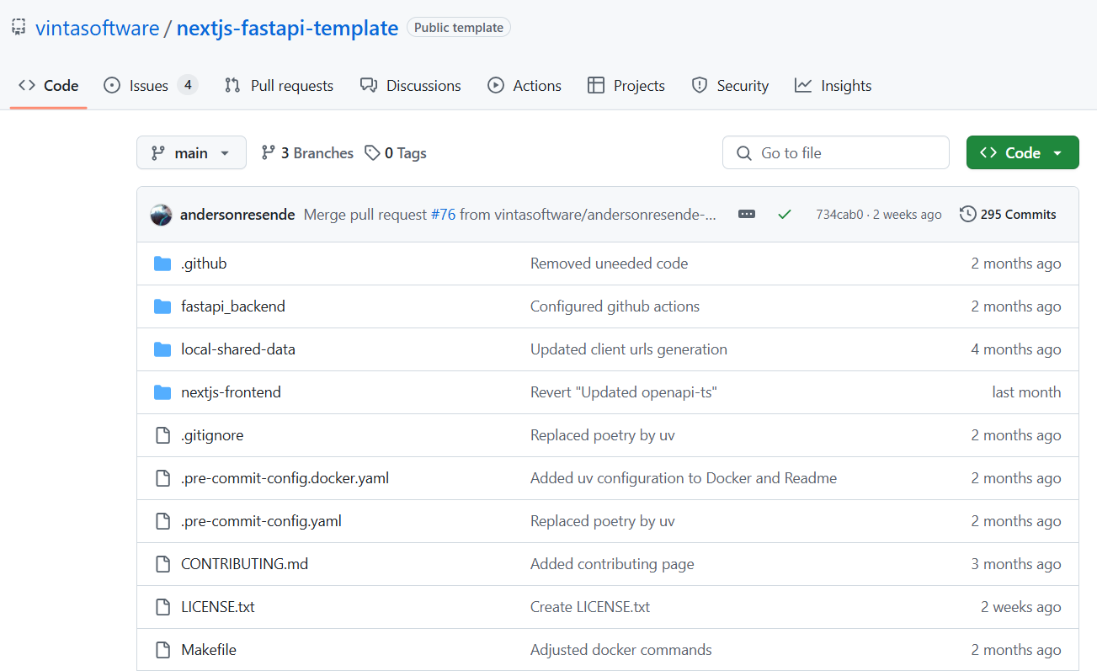
Task: Click the local-shared-data folder icon
Action: coord(162,349)
